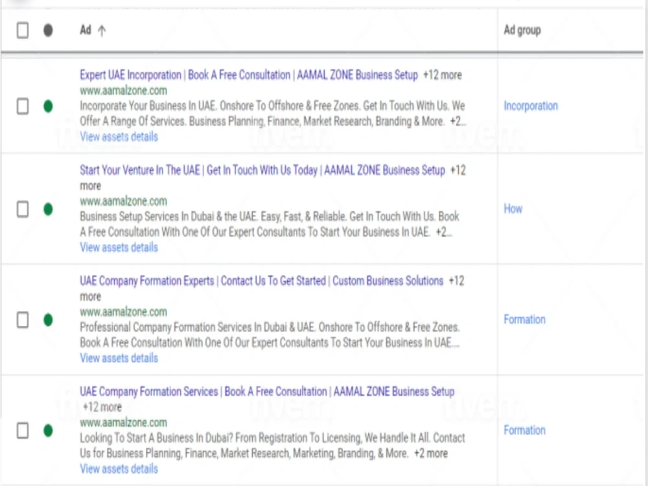648x486 pixels.
Task: Open the Start Your Venture In The UAE headline
Action: point(262,170)
